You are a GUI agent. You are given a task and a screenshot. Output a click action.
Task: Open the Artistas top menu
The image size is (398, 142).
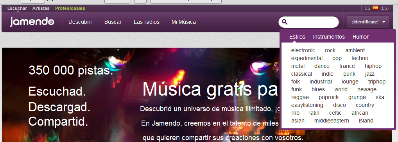click(41, 8)
